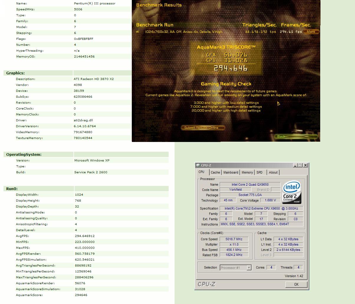Click the Graphics section header
The image size is (355, 304).
(x=15, y=73)
